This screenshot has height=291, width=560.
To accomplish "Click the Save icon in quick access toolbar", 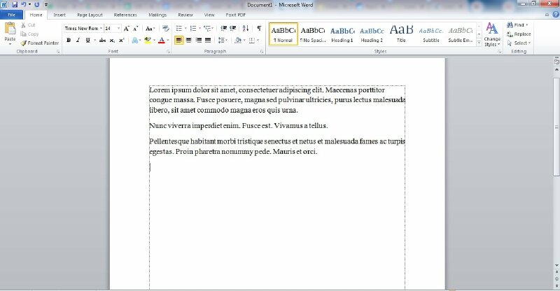I will (x=15, y=5).
